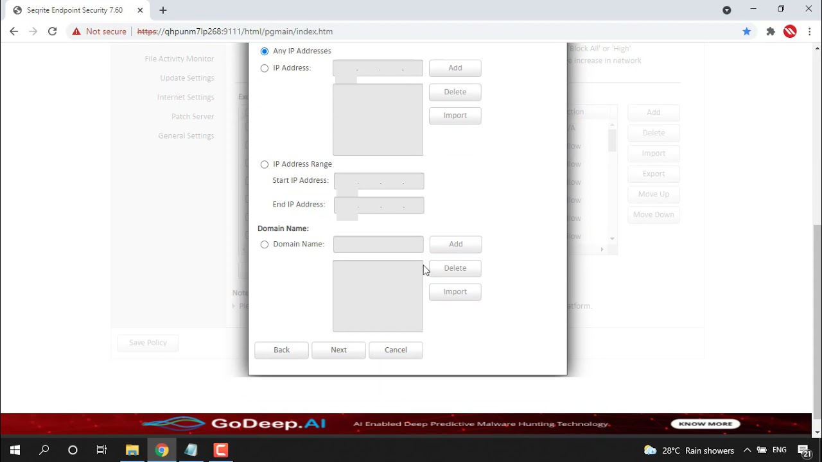Click Add button next to Domain Name
The image size is (822, 462).
455,244
